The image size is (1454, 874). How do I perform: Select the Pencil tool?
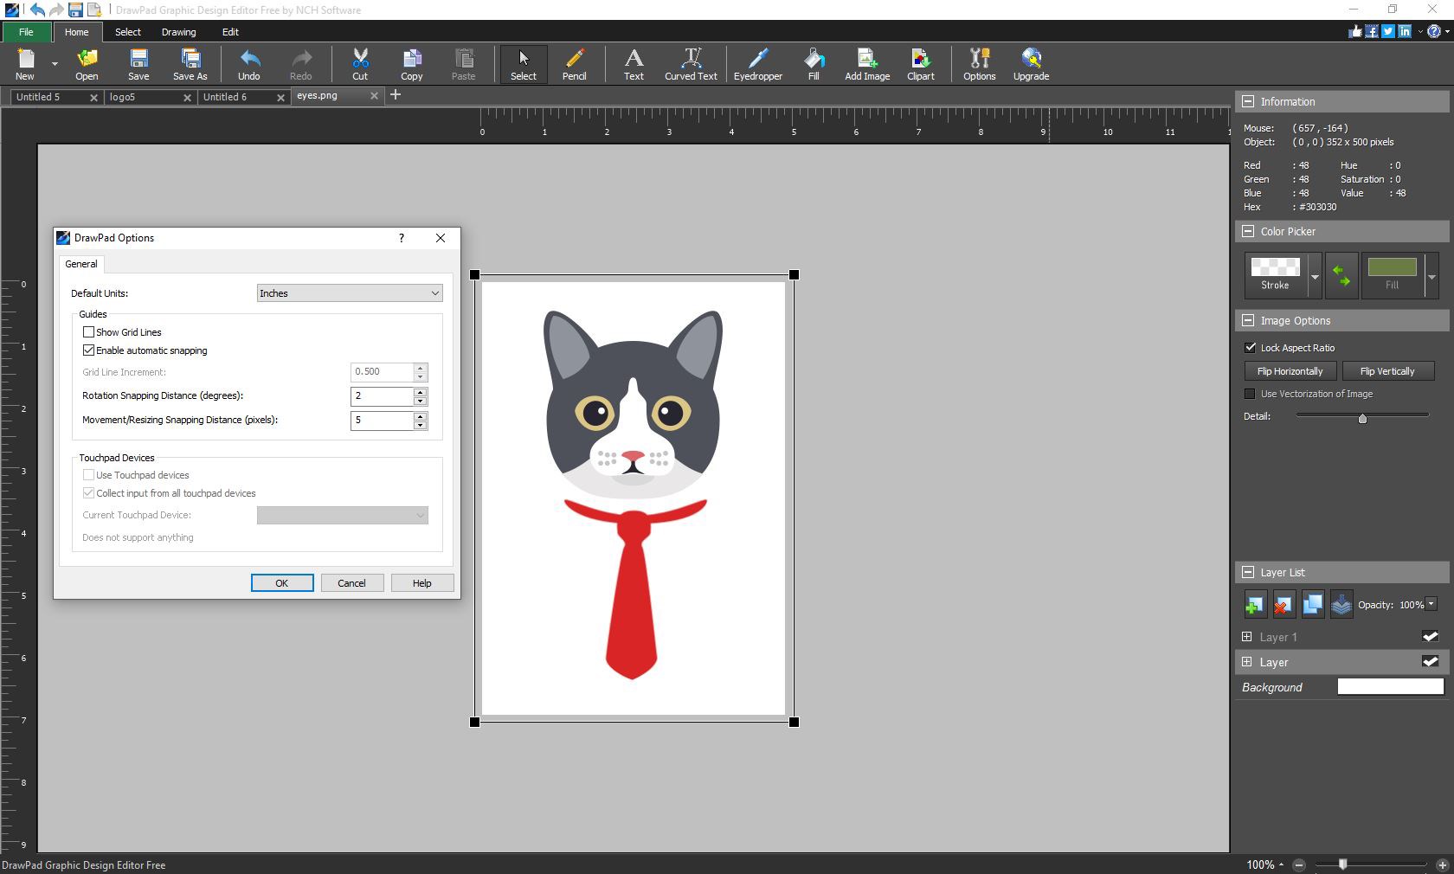[x=574, y=64]
